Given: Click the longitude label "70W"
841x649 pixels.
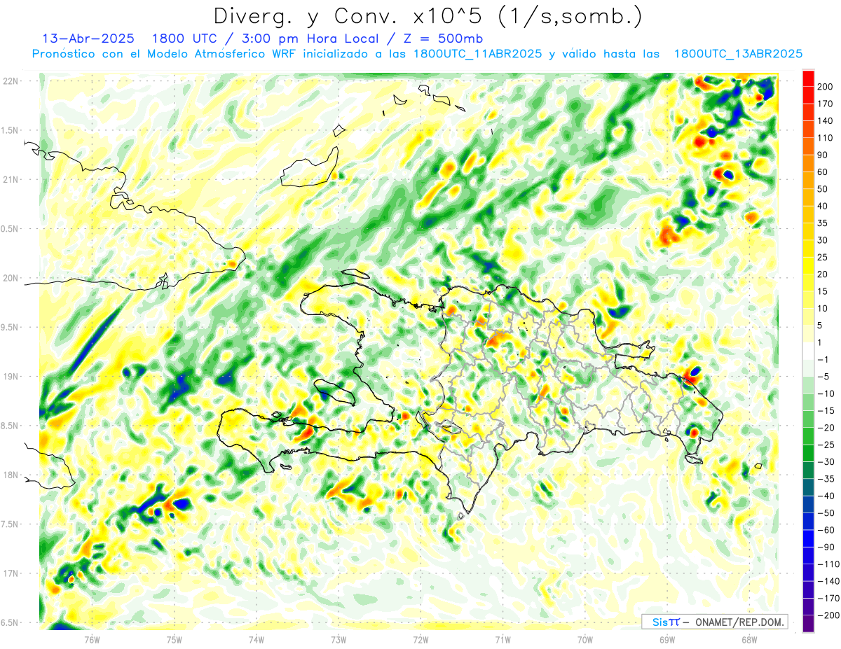Looking at the screenshot, I should click(x=585, y=639).
